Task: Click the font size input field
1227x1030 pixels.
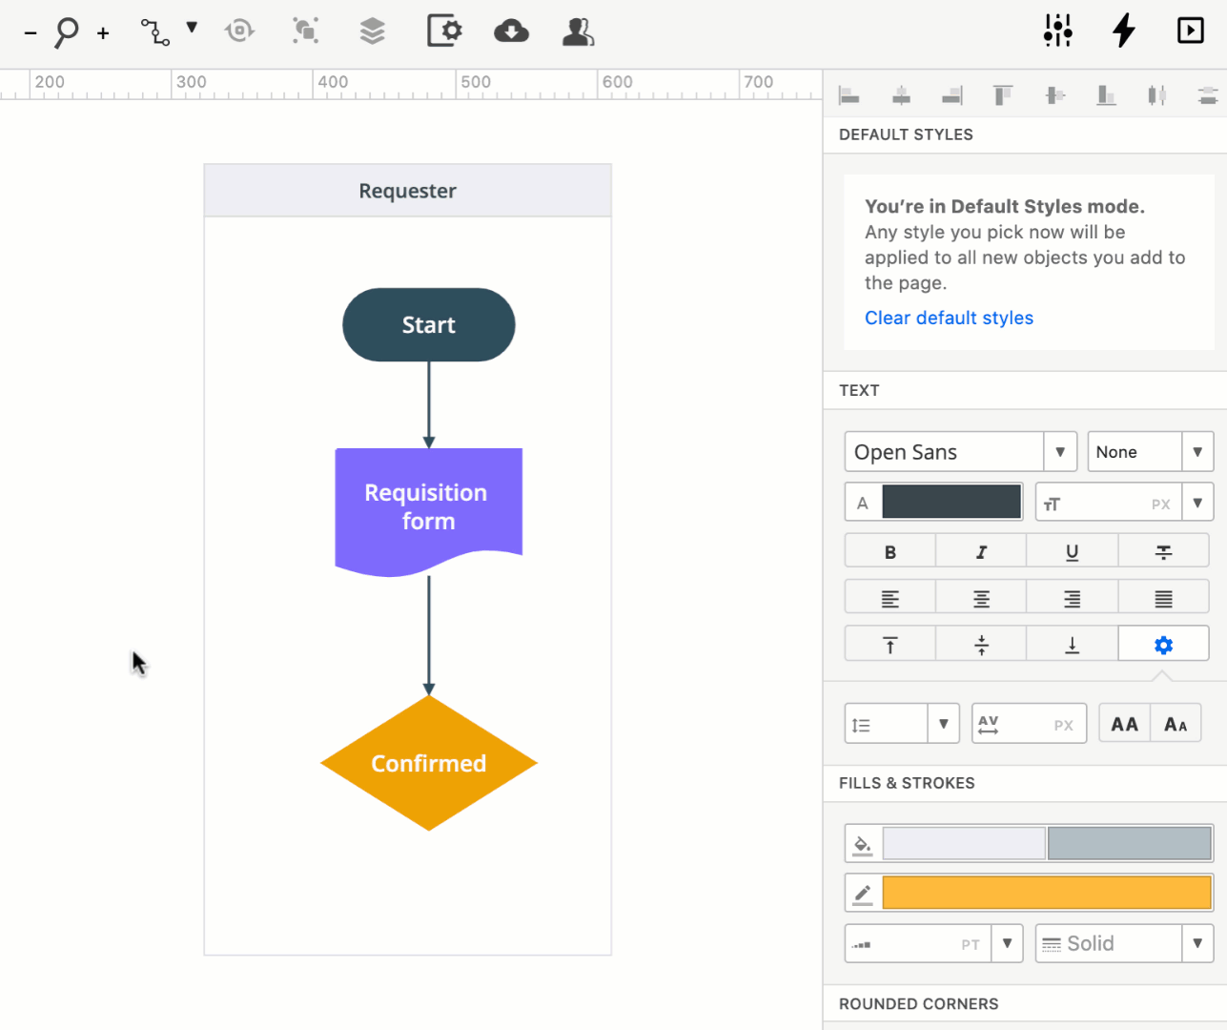Action: tap(1106, 502)
